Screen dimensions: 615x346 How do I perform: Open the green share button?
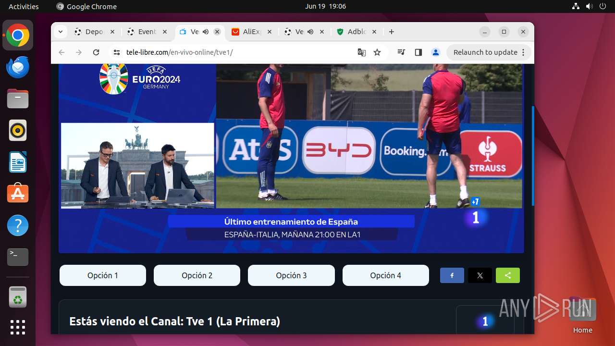point(508,275)
